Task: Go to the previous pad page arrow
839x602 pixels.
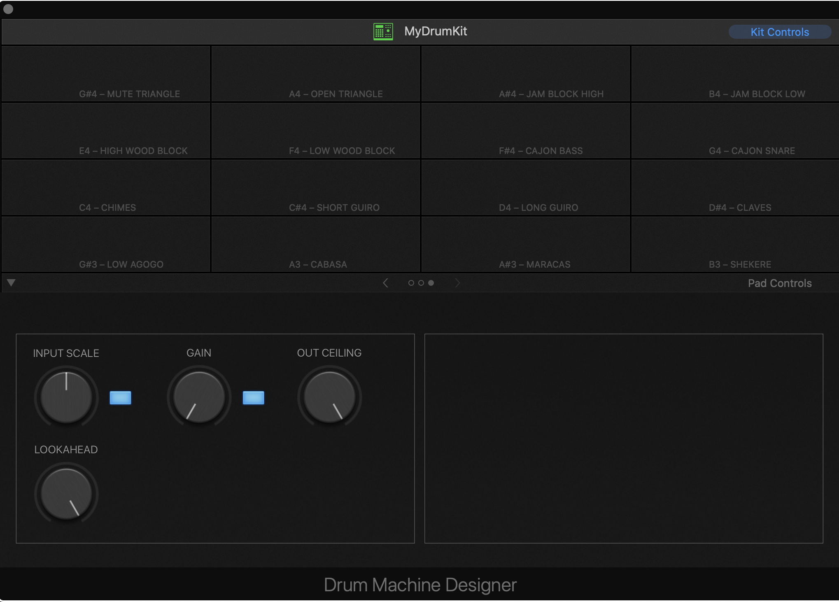Action: (385, 283)
